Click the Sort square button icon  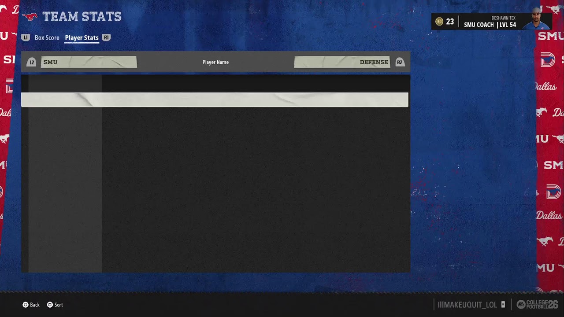[x=50, y=305]
